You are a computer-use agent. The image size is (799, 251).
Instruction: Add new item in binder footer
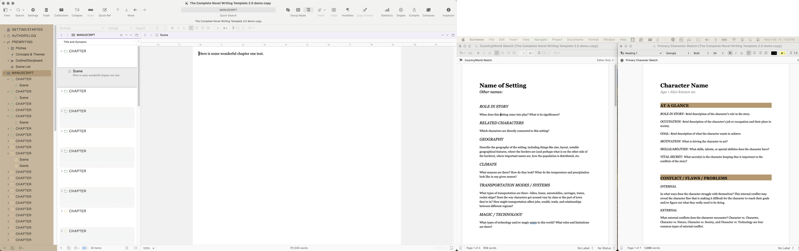pos(4,248)
